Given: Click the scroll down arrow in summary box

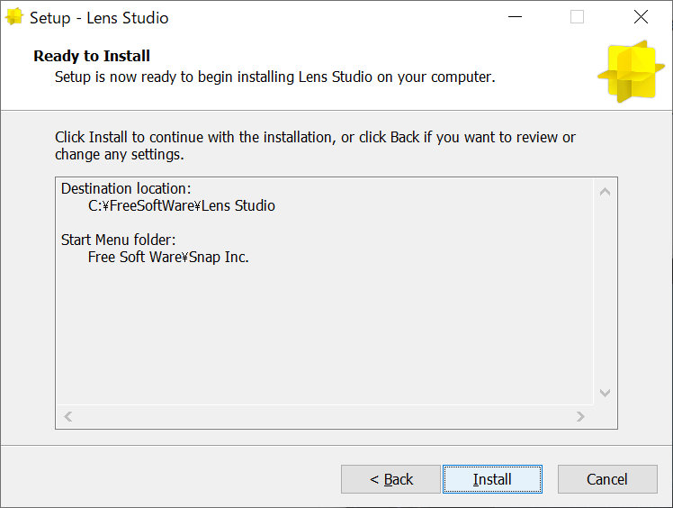Looking at the screenshot, I should click(606, 393).
